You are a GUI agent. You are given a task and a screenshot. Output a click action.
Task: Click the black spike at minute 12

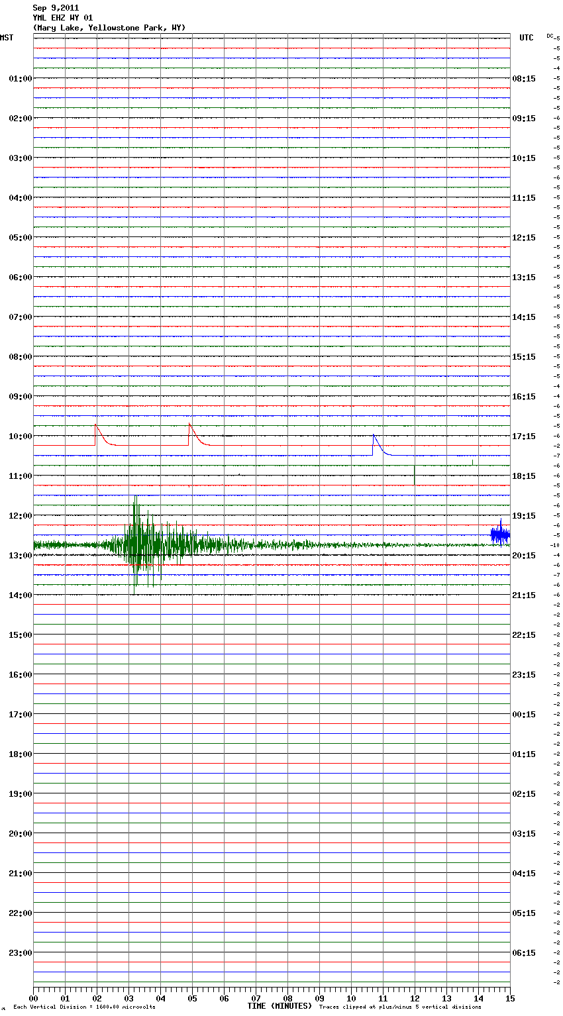tap(414, 475)
